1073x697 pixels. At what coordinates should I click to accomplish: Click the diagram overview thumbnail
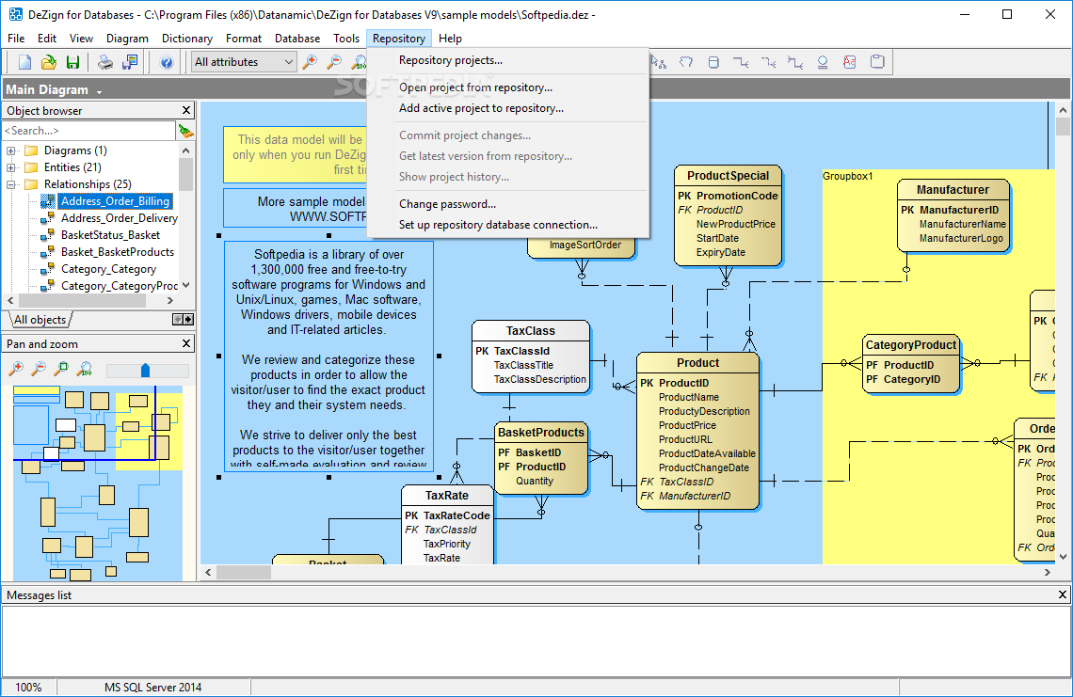coord(98,483)
